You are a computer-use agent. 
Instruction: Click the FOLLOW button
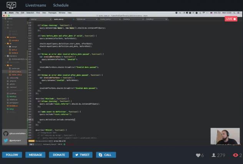12,155
